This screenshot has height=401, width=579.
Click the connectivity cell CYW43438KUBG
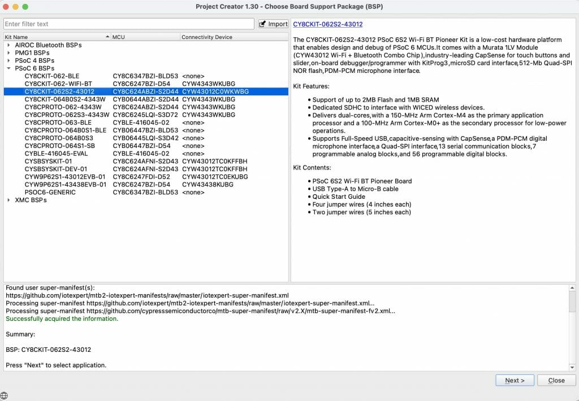[x=208, y=185]
